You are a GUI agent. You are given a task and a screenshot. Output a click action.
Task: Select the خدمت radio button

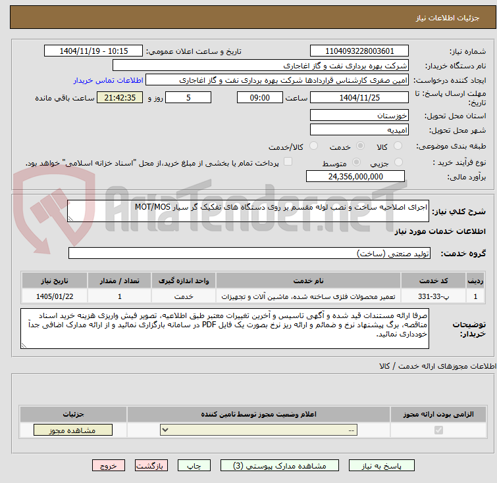360,146
